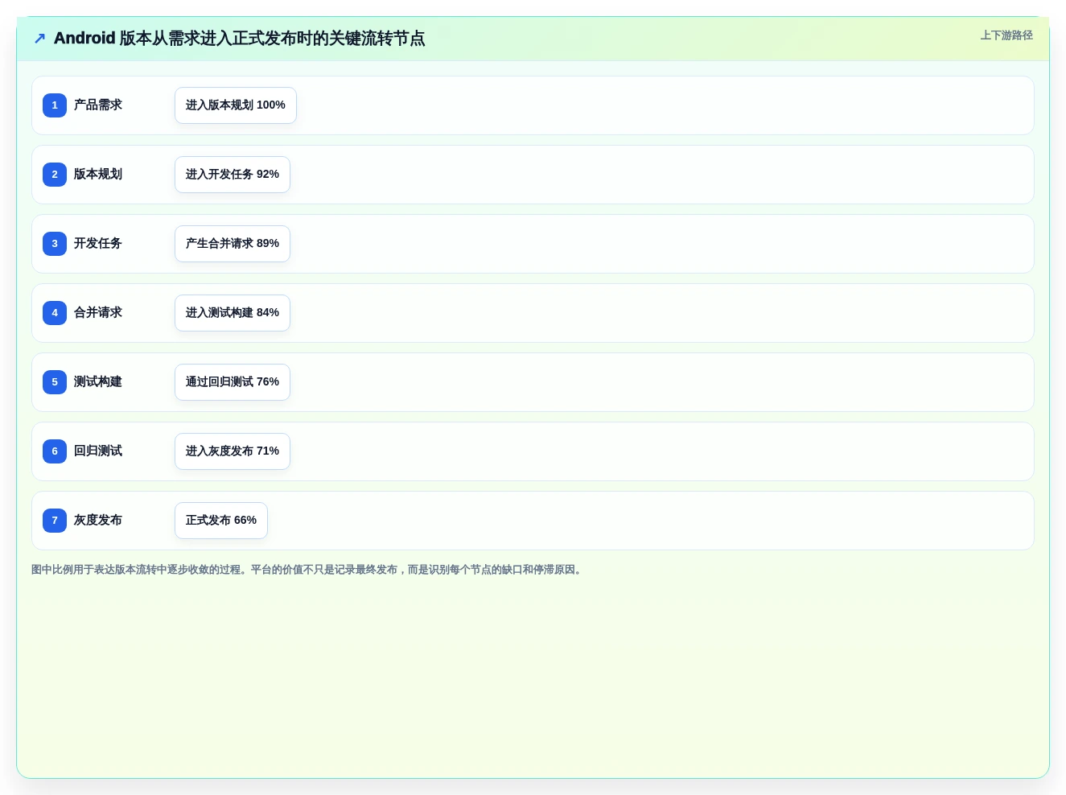Screen dimensions: 1066x795
Task: Select step badge number 5
Action: [55, 382]
